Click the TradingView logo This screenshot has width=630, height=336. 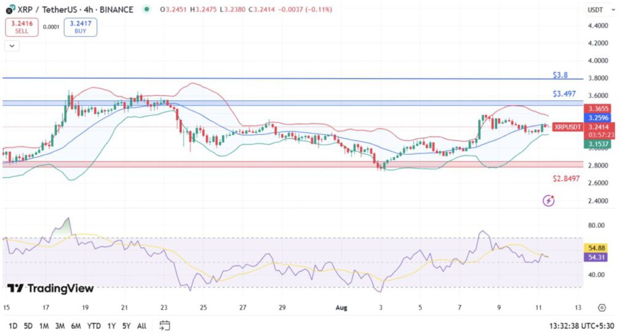click(x=50, y=288)
